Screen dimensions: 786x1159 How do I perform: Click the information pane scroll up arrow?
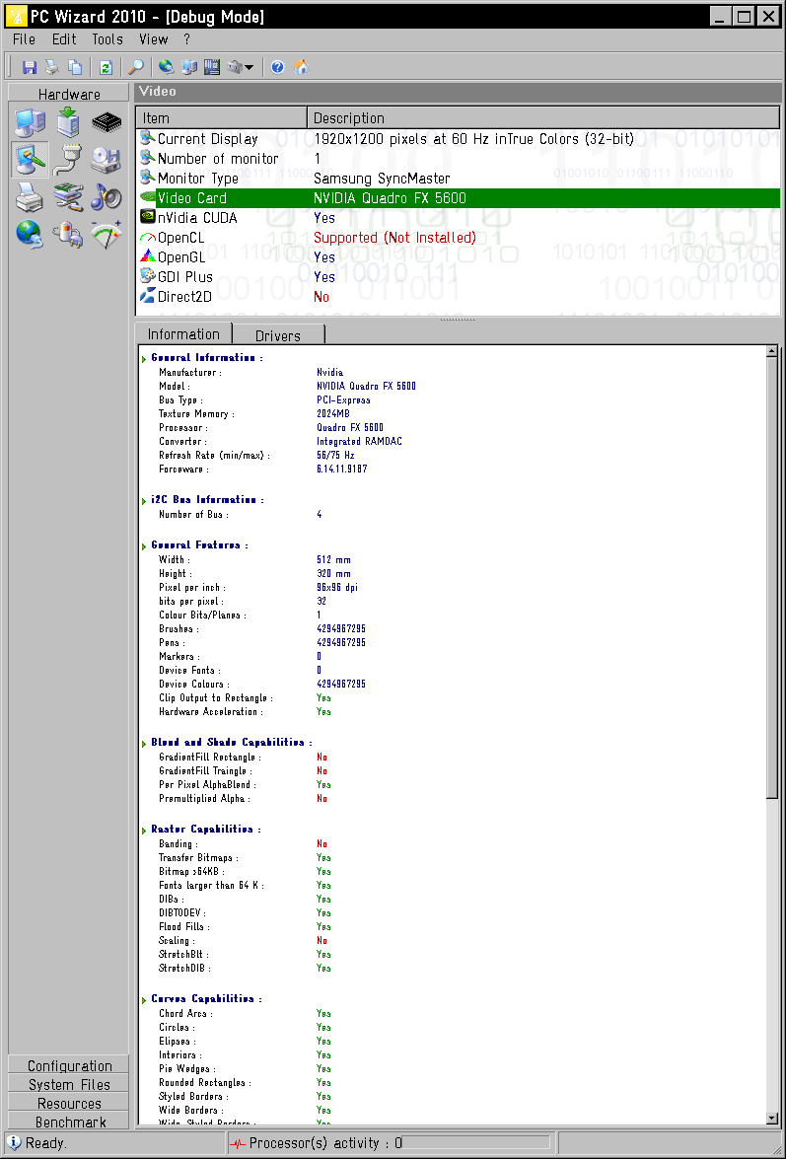(x=772, y=352)
